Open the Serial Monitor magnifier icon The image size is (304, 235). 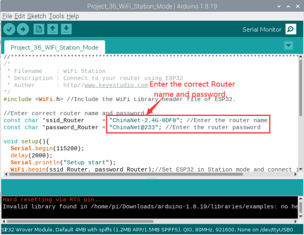click(x=290, y=29)
